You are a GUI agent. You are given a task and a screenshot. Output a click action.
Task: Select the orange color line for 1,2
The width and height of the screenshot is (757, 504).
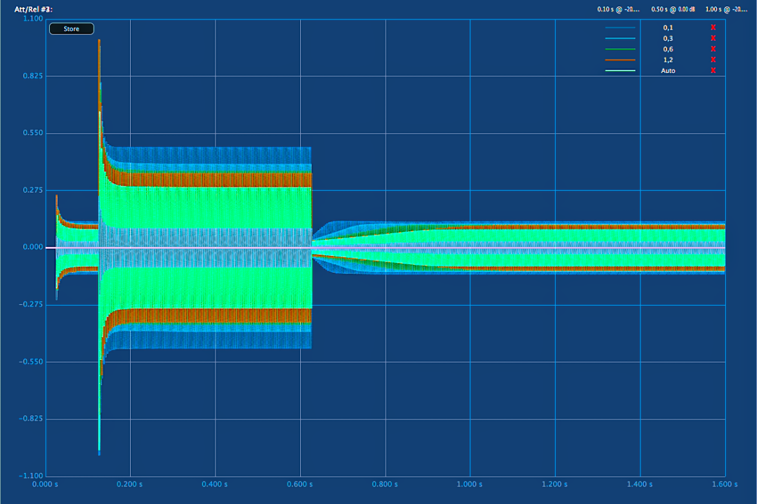[620, 60]
